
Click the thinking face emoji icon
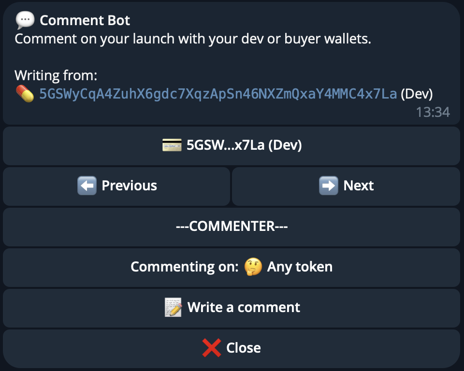pyautogui.click(x=253, y=267)
